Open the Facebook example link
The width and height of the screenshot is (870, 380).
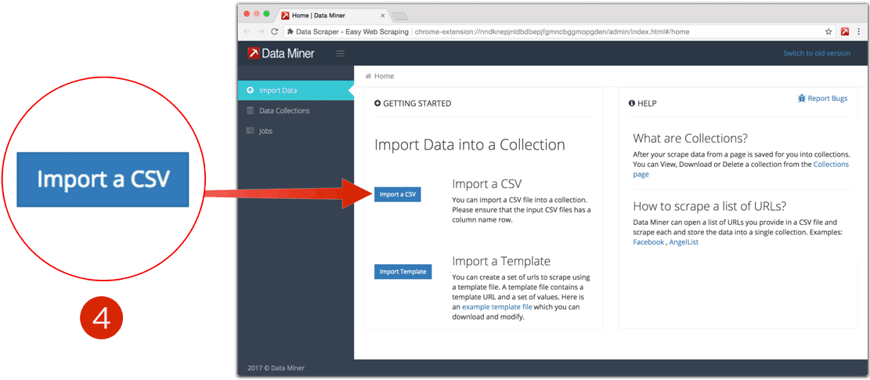pyautogui.click(x=648, y=242)
